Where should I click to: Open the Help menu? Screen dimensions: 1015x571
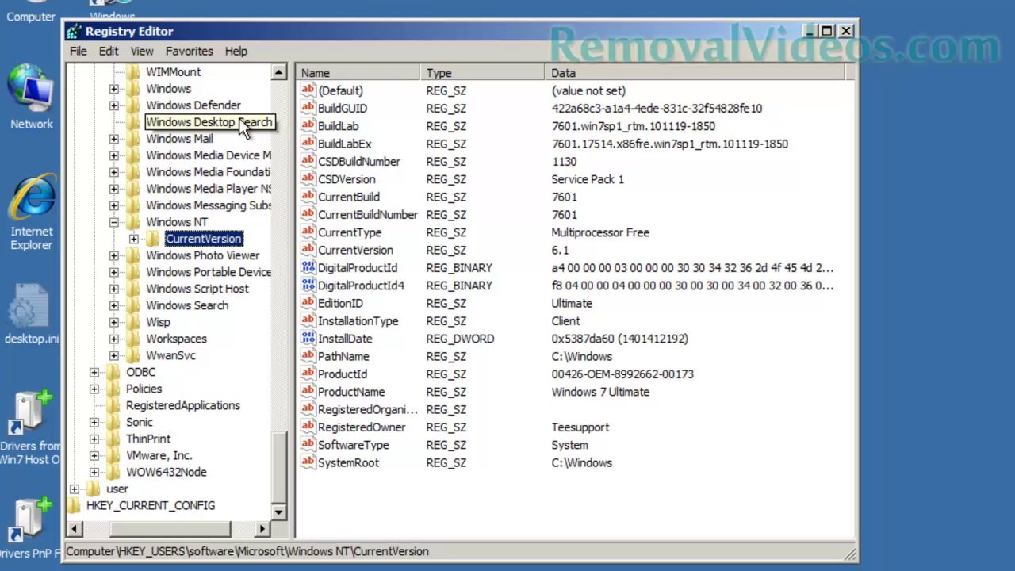(x=236, y=51)
